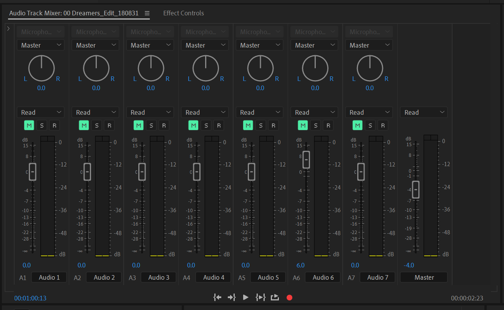Click the Audio 4 track name field

pos(214,277)
